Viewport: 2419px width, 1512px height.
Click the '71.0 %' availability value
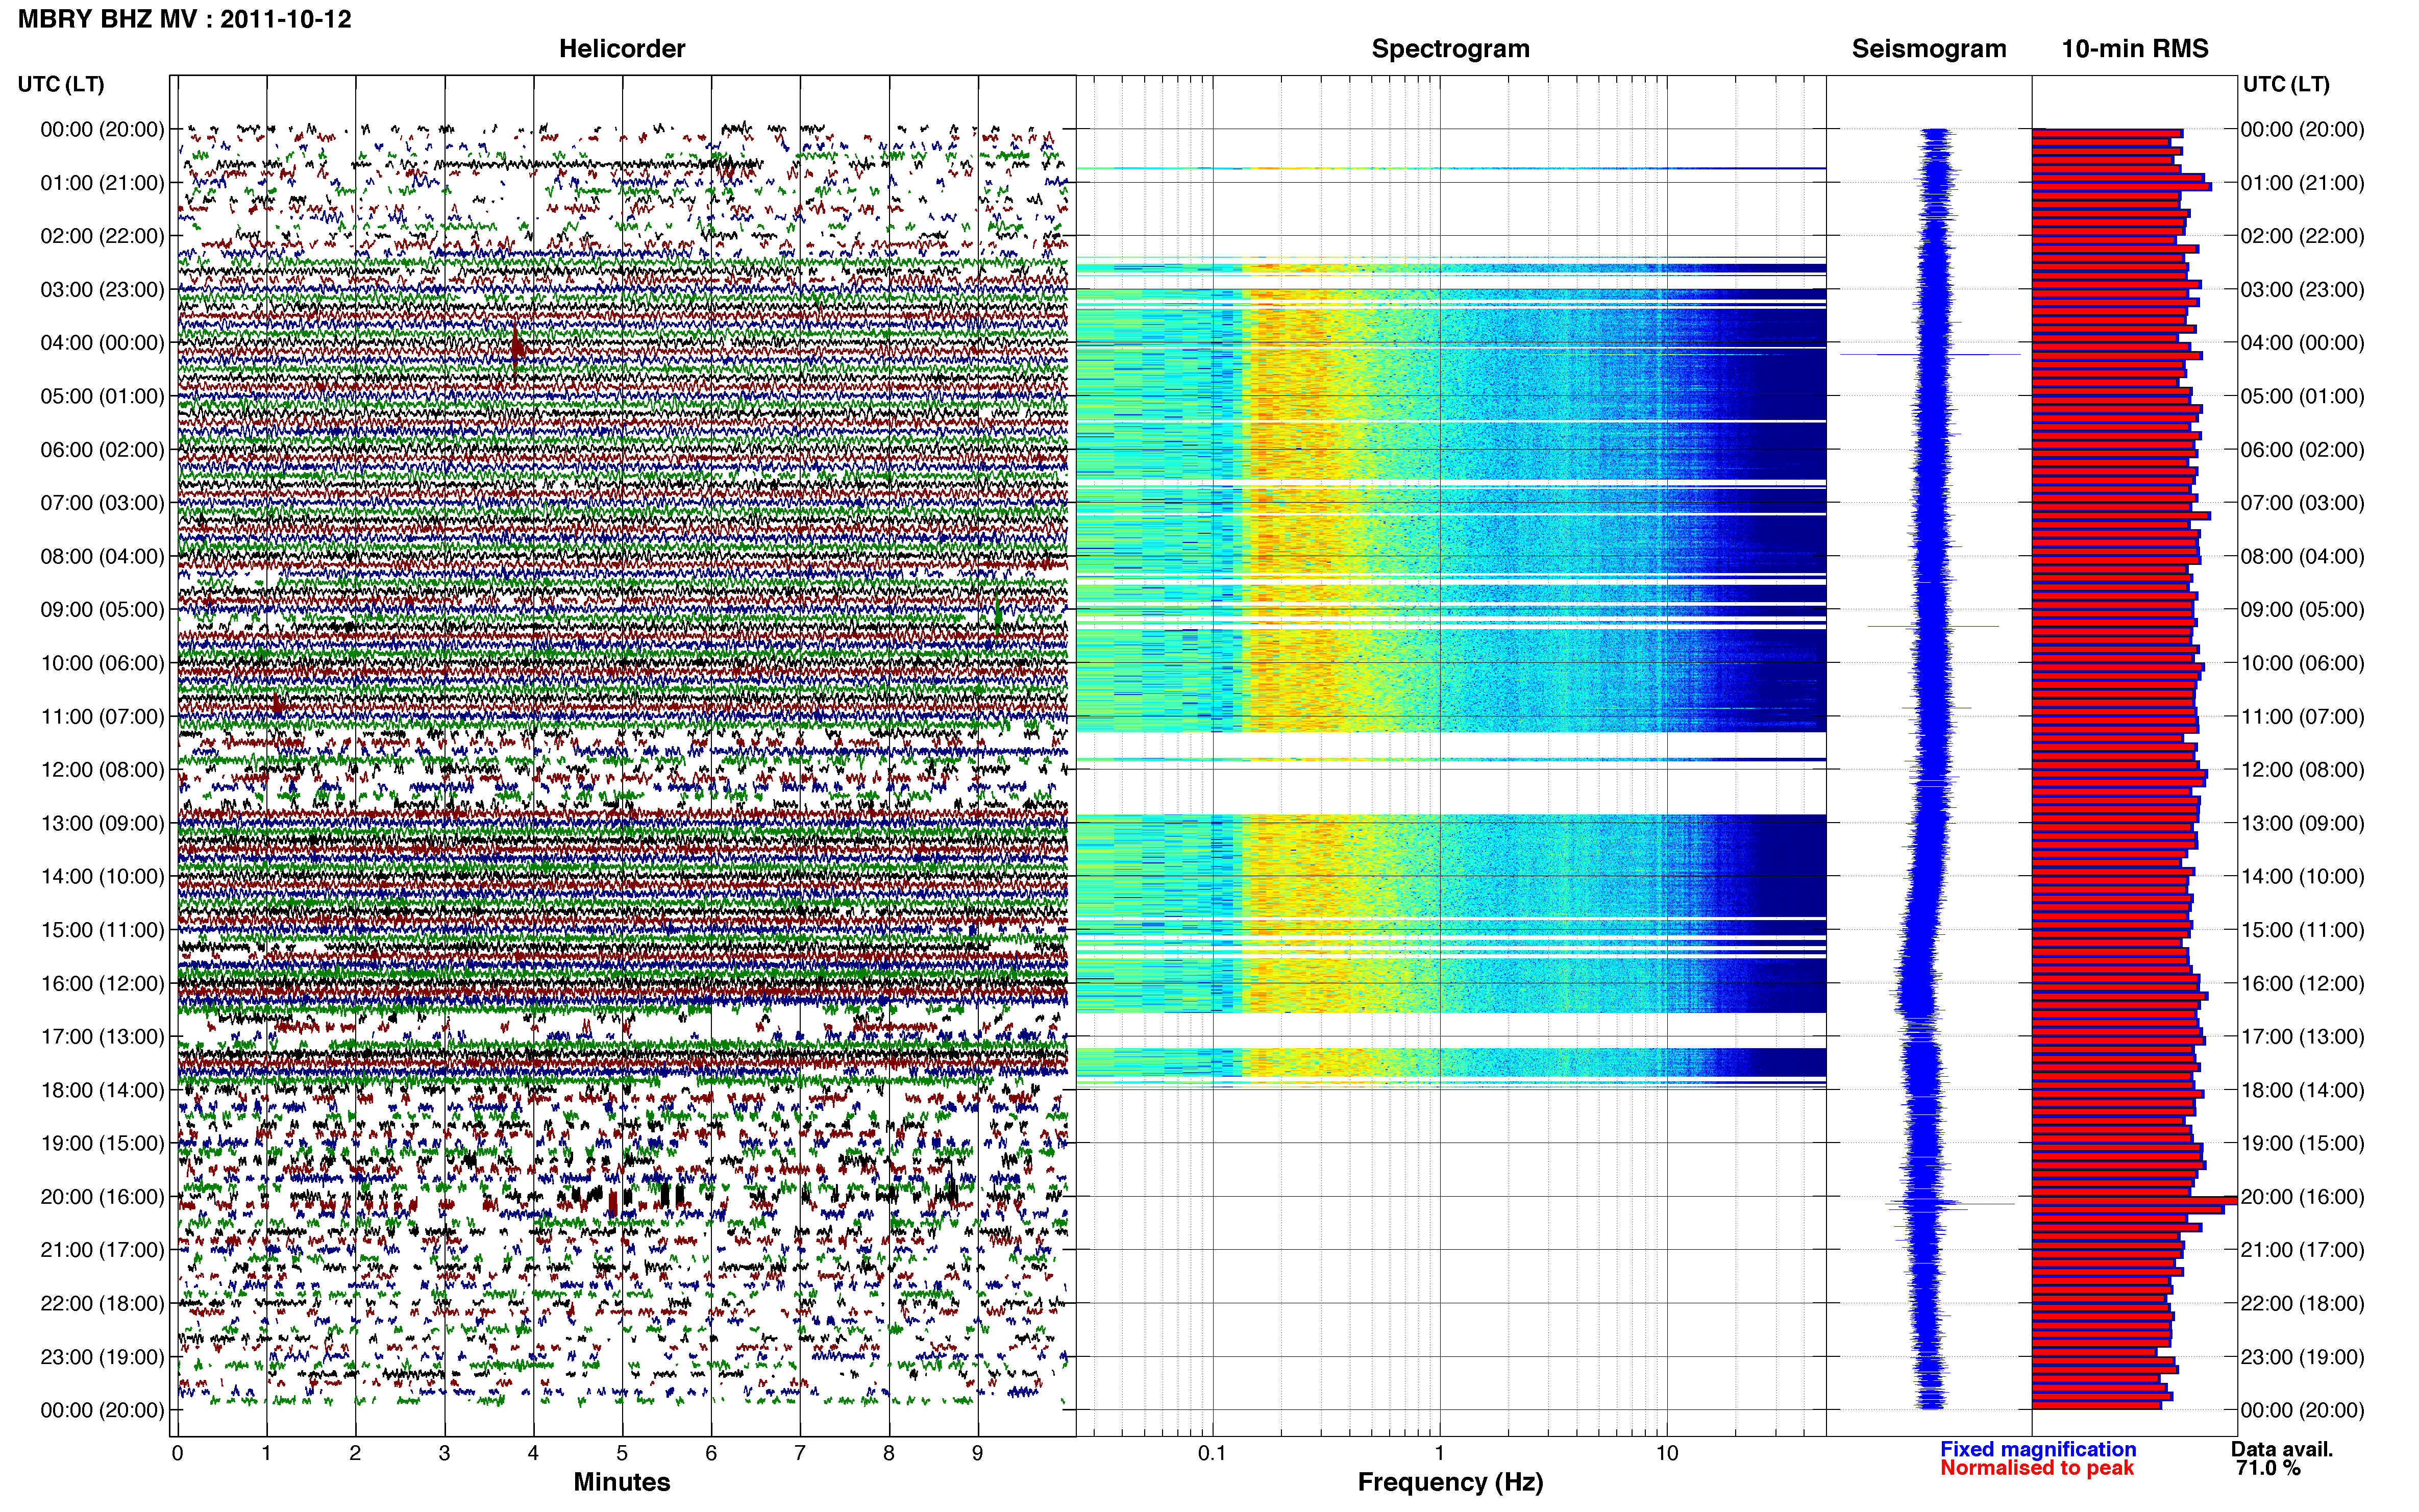2268,1468
